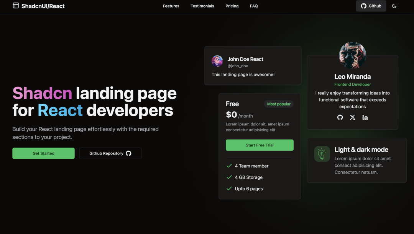The width and height of the screenshot is (414, 234).
Task: Open the Github Repository button
Action: tap(110, 153)
